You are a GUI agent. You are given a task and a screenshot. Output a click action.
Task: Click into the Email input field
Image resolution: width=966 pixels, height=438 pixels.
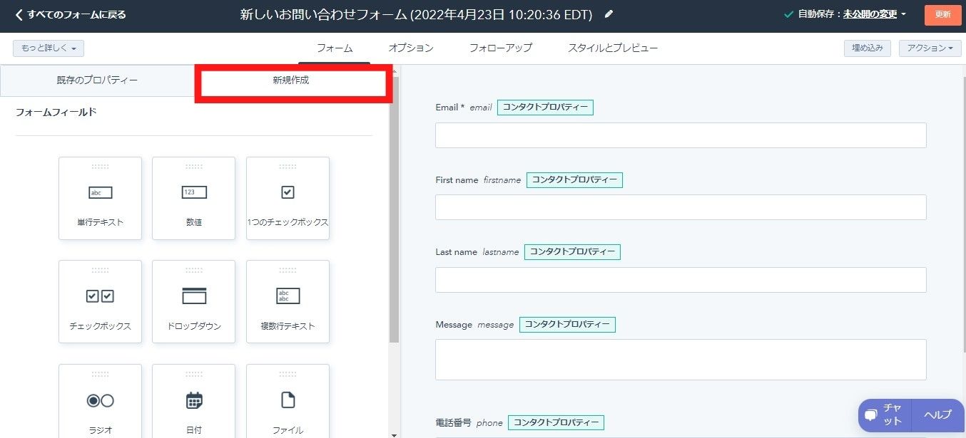[680, 135]
